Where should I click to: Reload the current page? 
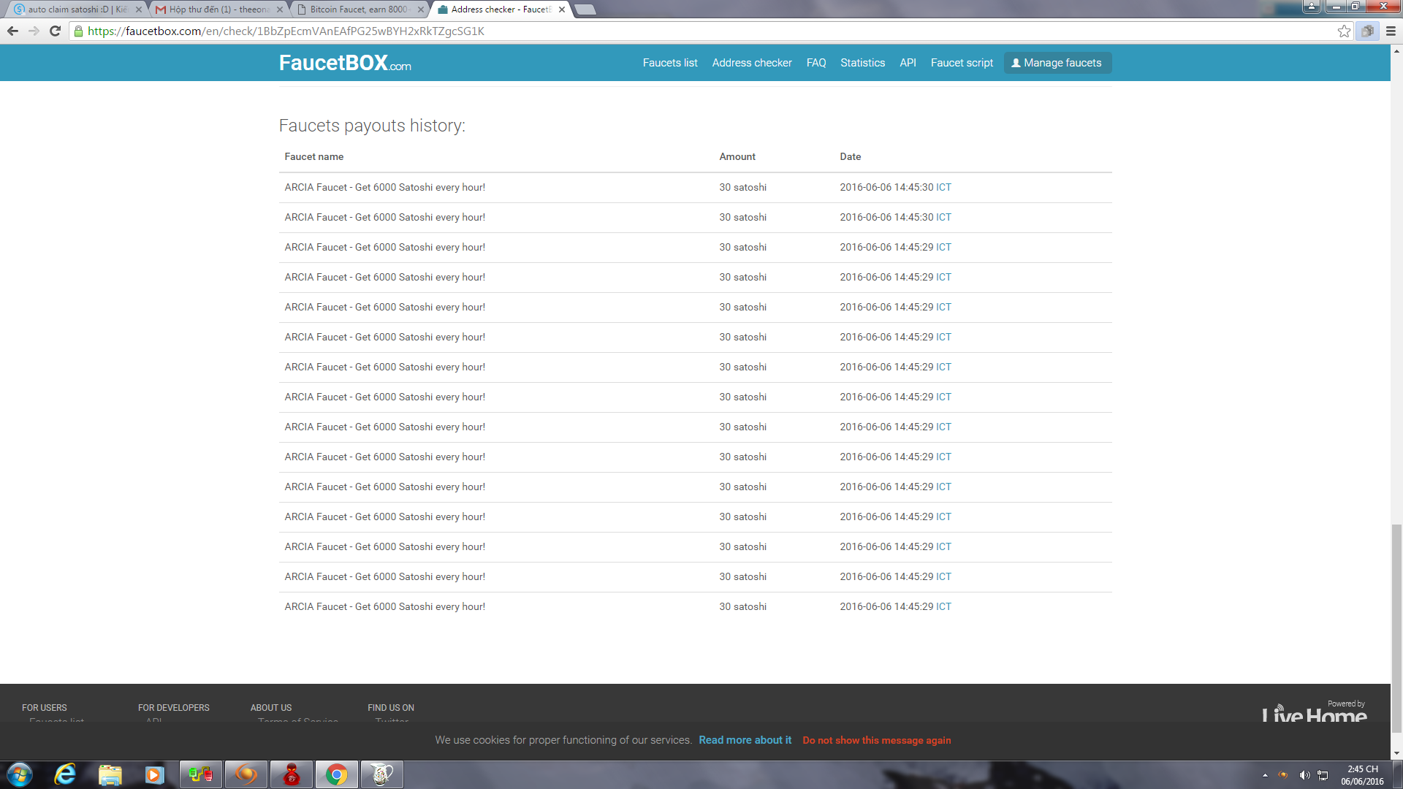coord(55,31)
